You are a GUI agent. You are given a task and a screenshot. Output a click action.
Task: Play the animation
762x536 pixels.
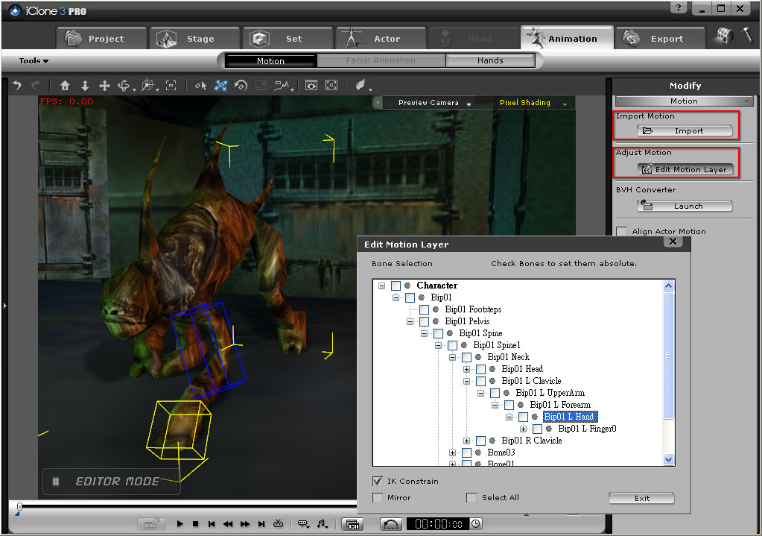[x=180, y=524]
